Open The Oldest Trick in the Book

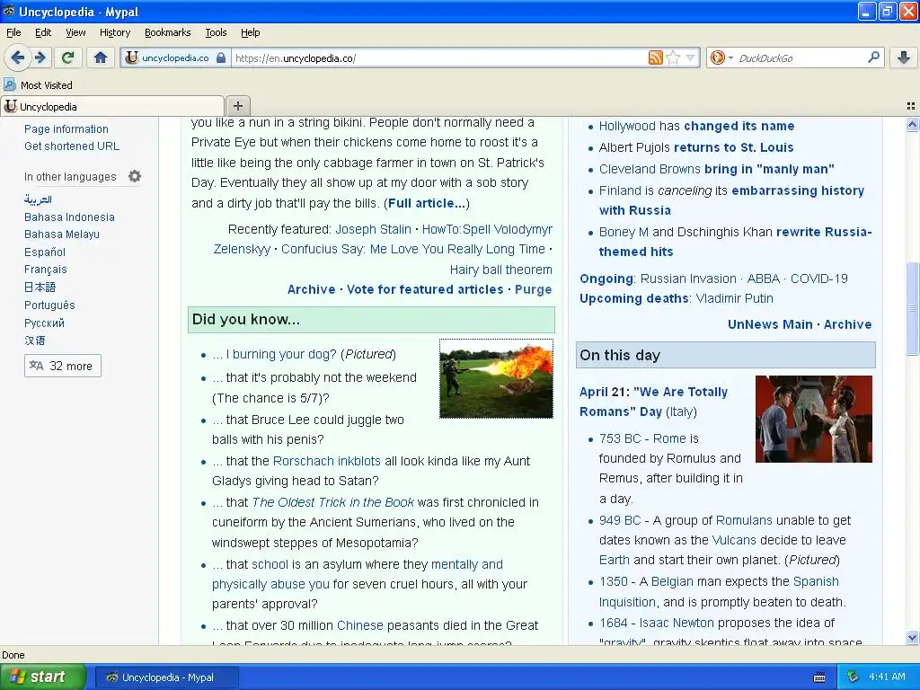pos(332,501)
